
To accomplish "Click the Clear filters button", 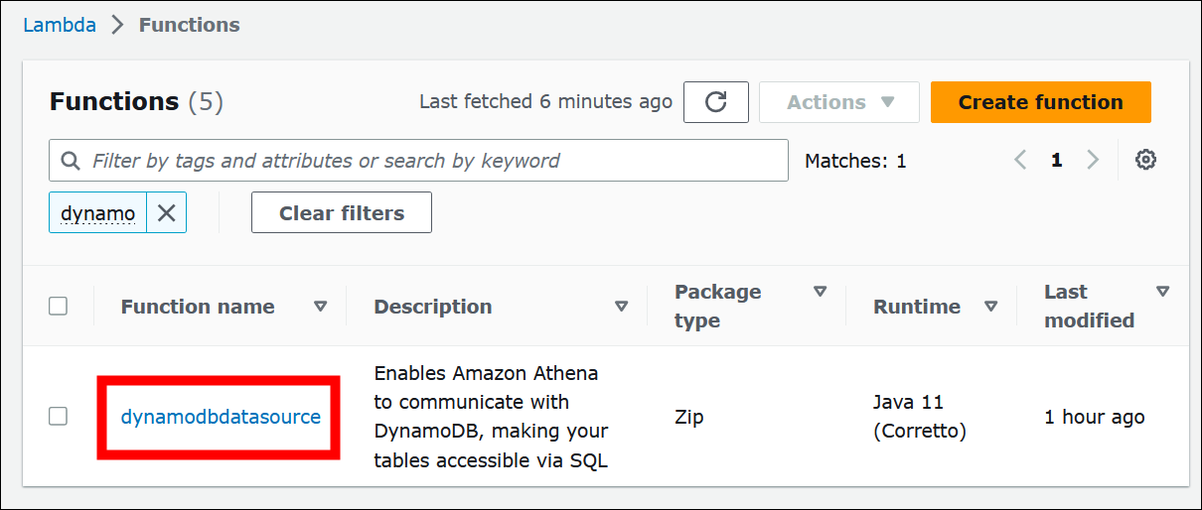I will point(341,212).
